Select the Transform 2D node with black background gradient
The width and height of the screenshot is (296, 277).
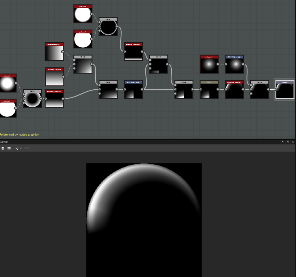click(134, 89)
